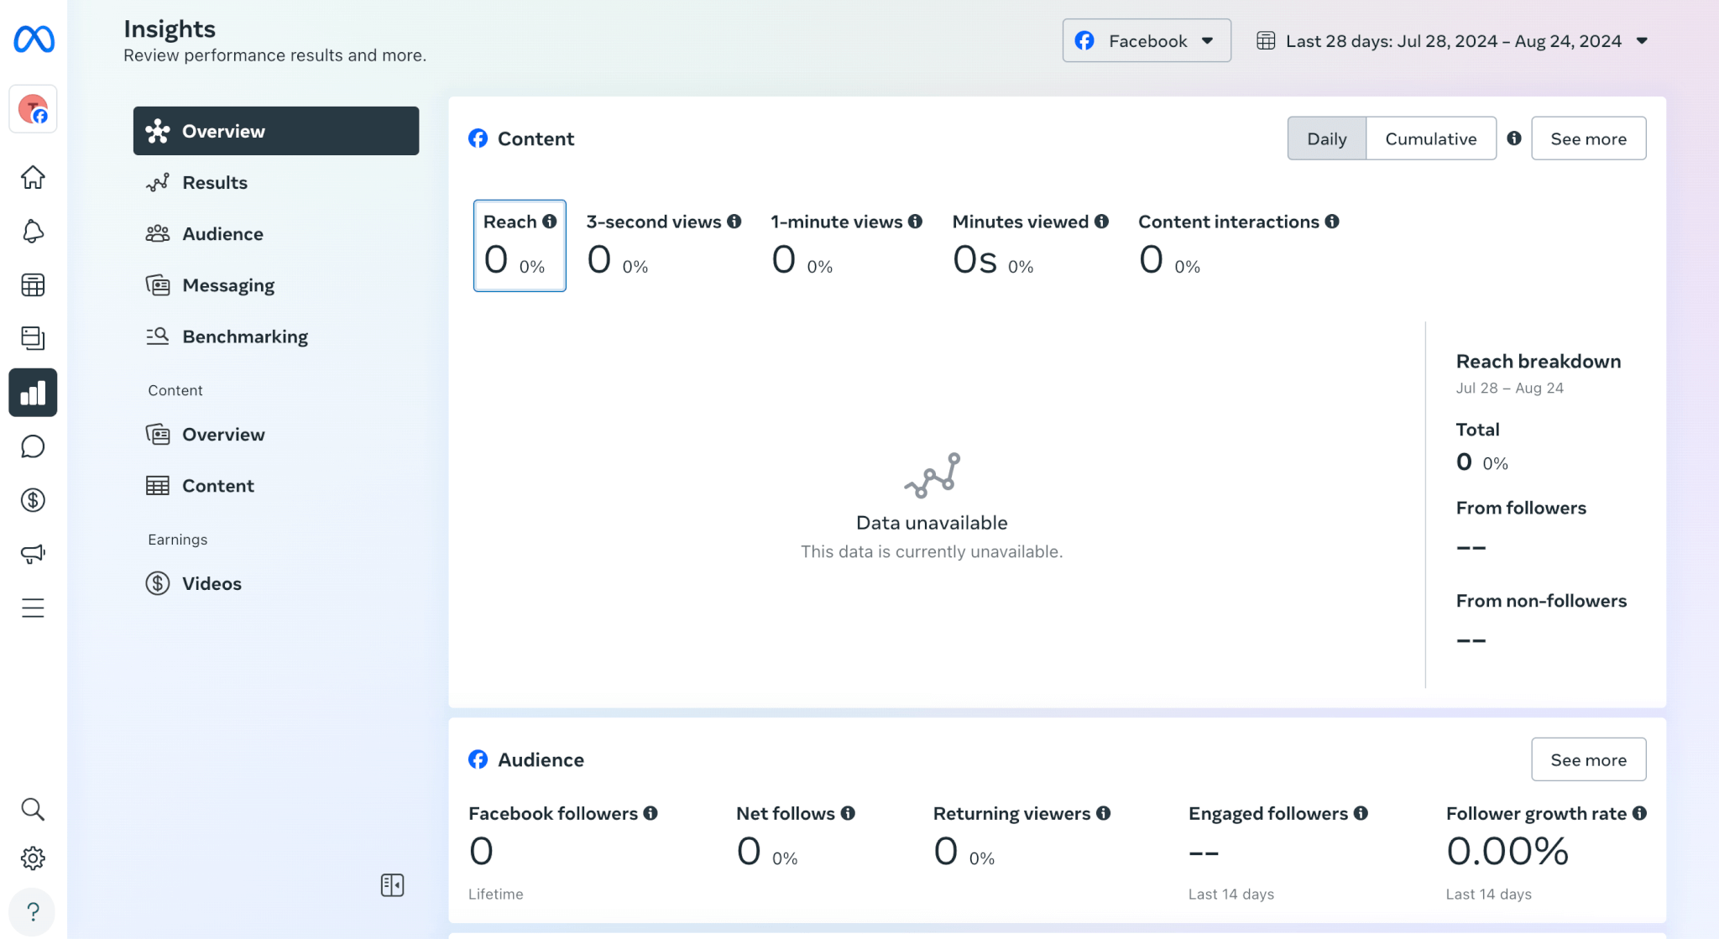Select Daily view for content metrics
This screenshot has width=1719, height=939.
pos(1326,138)
